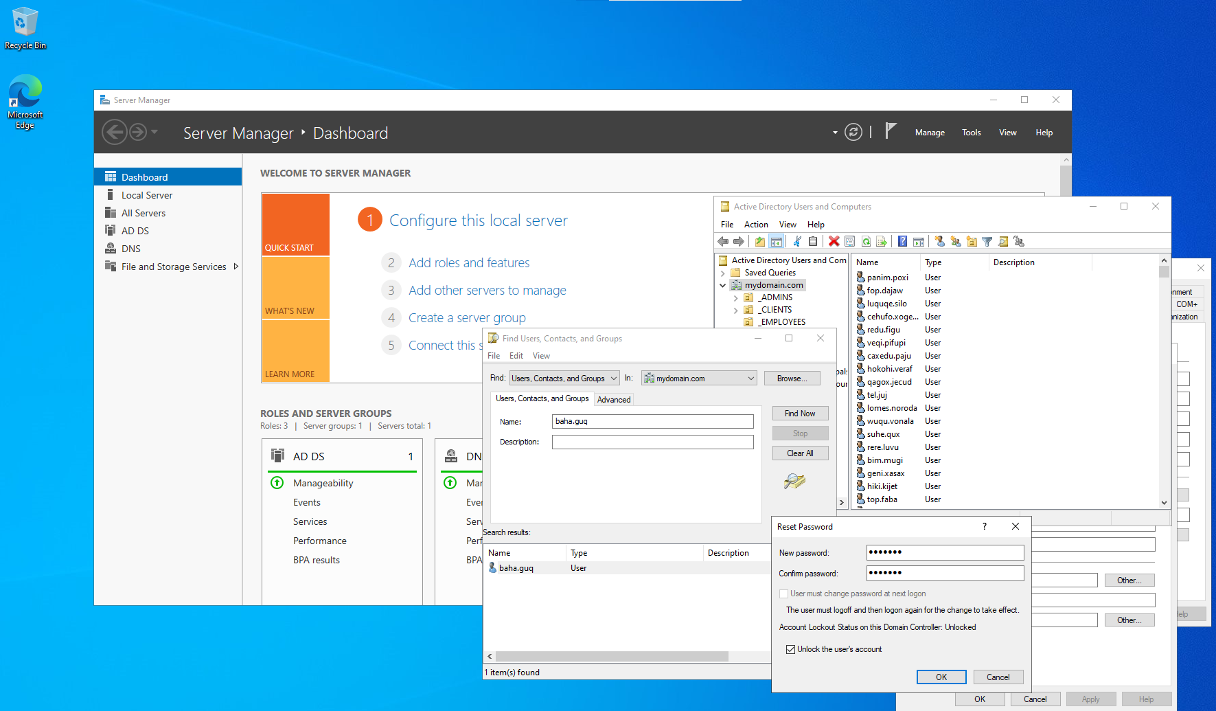Expand the Saved Queries tree node
This screenshot has height=711, width=1216.
[723, 273]
